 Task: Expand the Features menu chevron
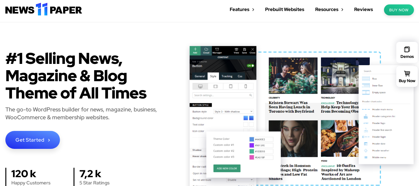[253, 9]
